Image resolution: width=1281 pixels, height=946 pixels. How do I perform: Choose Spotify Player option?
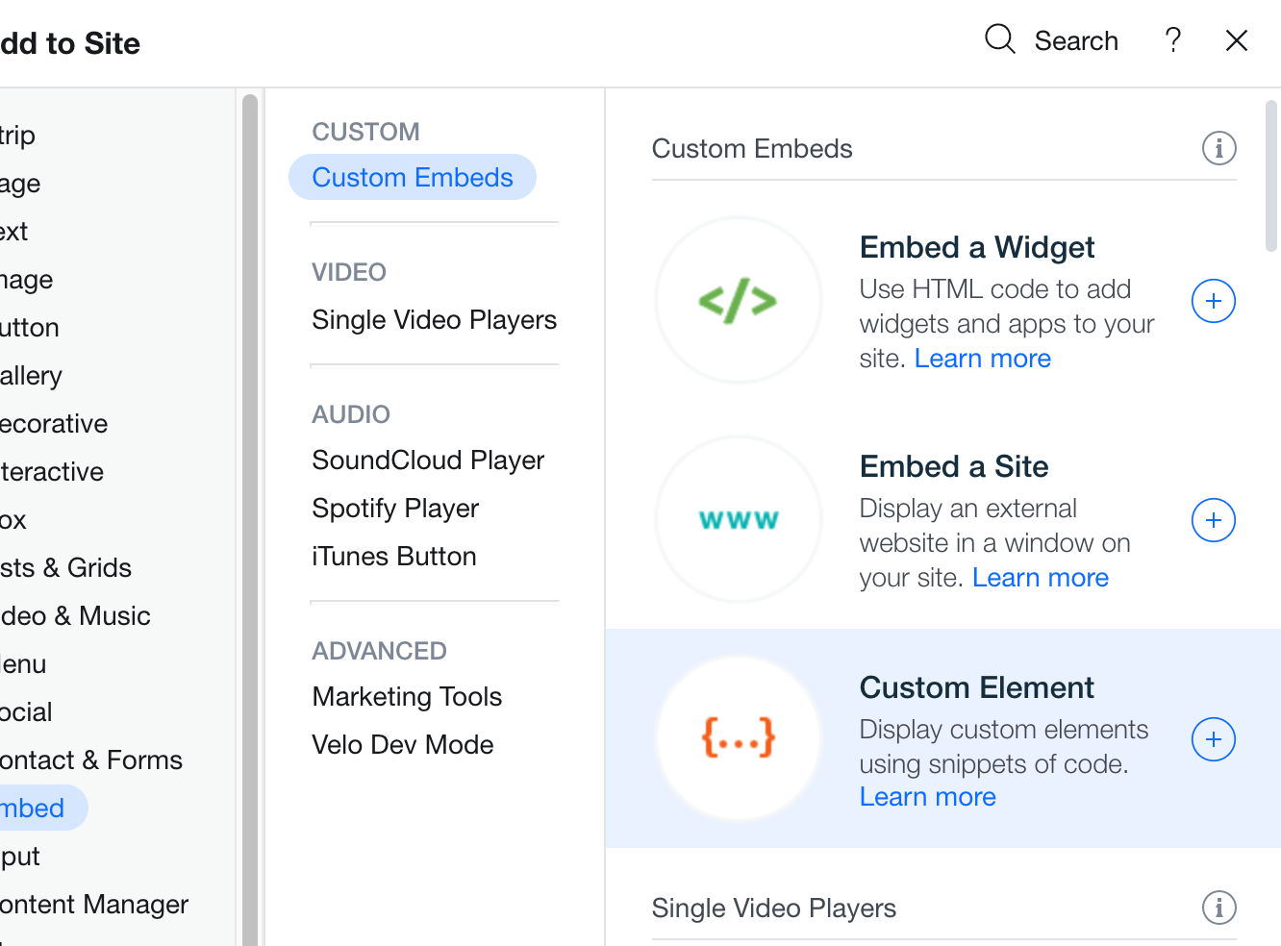[x=395, y=509]
